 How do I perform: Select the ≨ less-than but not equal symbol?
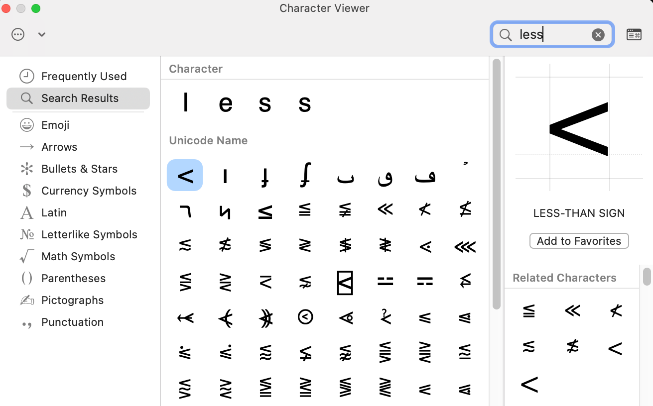(345, 211)
